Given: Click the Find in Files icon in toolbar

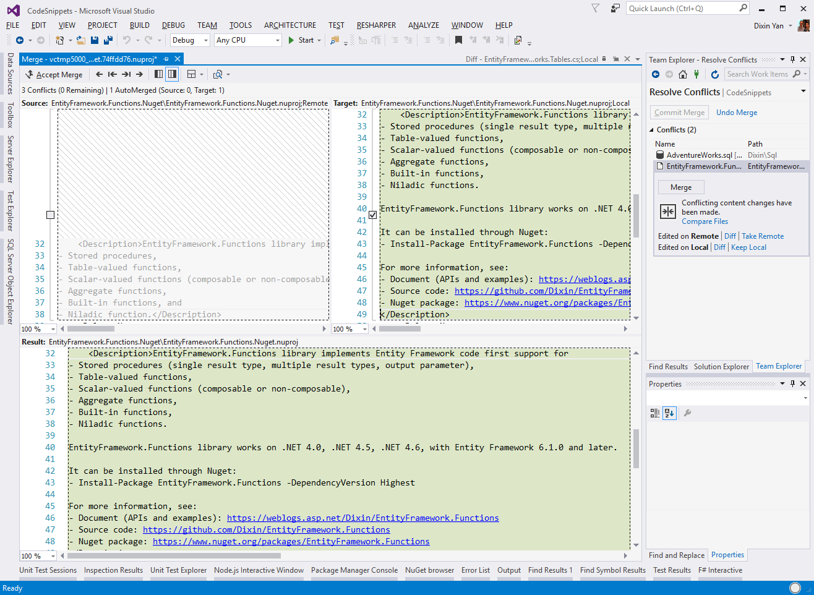Looking at the screenshot, I should click(x=335, y=40).
